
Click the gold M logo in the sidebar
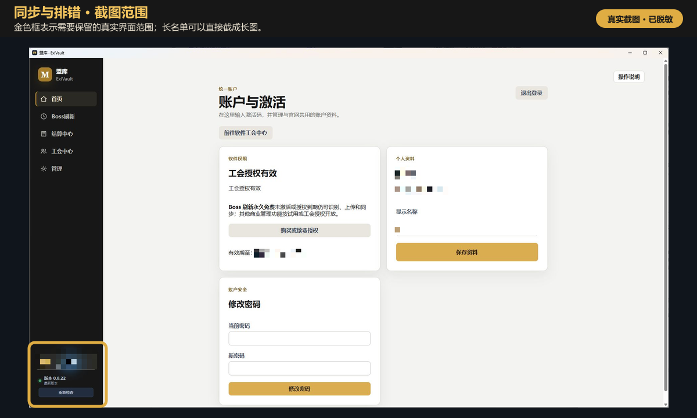(45, 74)
